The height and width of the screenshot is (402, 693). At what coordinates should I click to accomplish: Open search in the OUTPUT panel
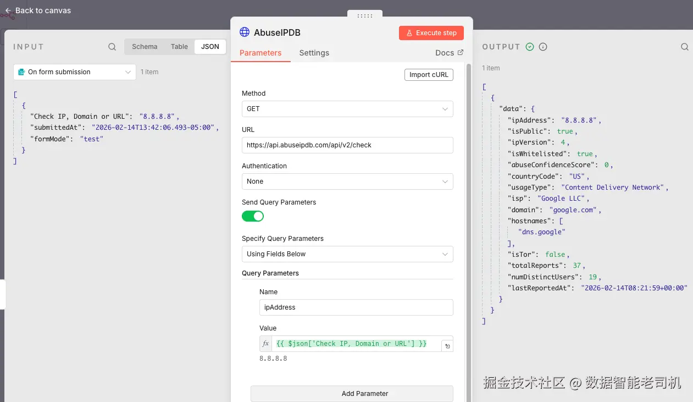(685, 47)
